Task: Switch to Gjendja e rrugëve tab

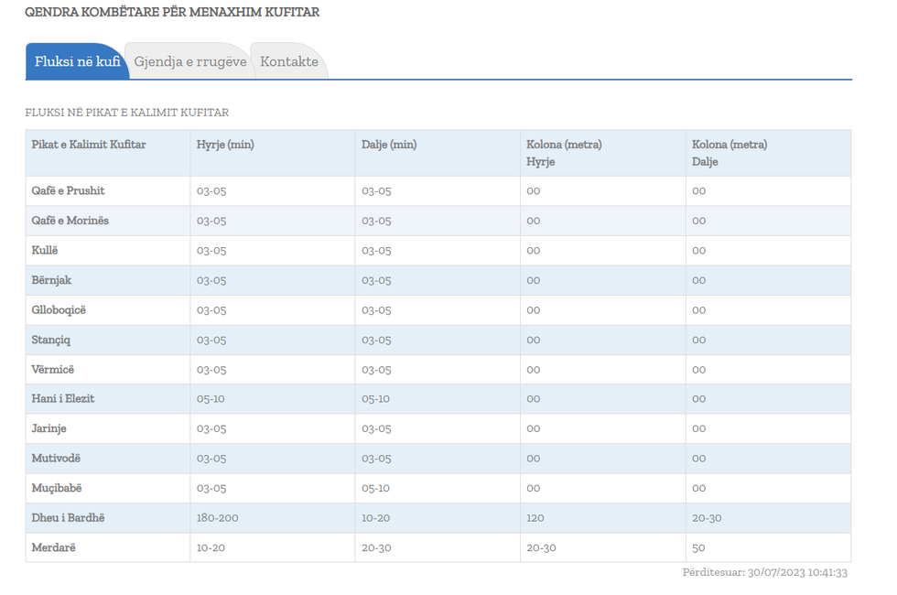Action: (x=189, y=62)
